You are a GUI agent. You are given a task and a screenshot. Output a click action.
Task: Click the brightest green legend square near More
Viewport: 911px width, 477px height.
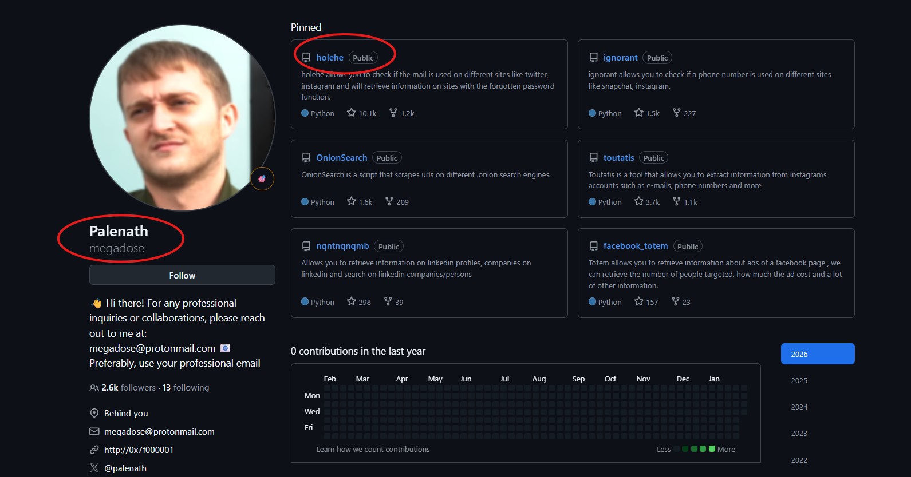[x=712, y=449]
